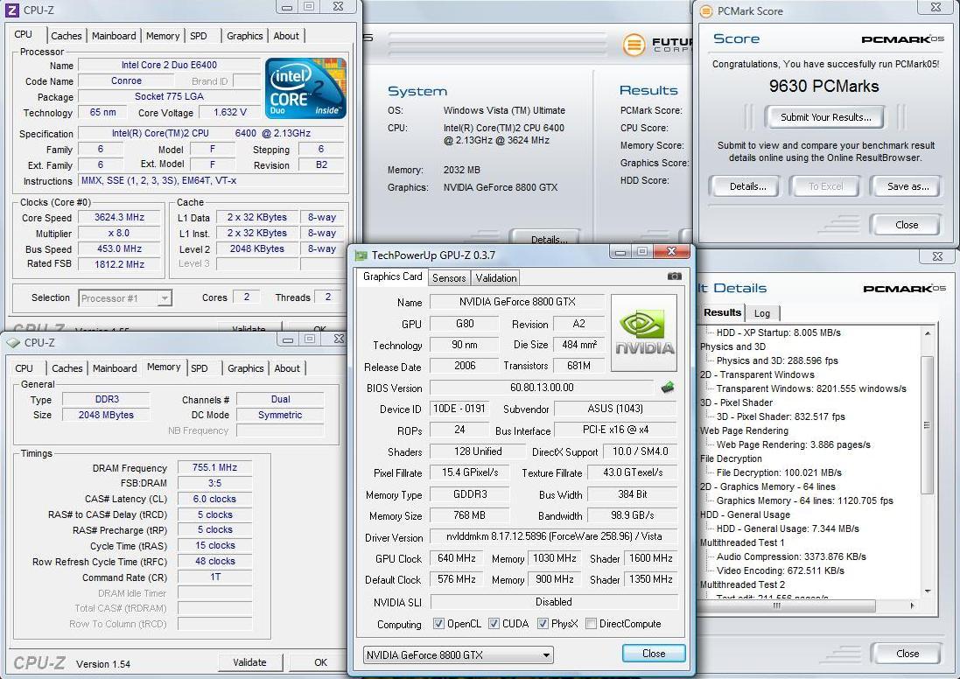Screen dimensions: 960x679
Task: Click the Futuremark orange logo
Action: (634, 45)
